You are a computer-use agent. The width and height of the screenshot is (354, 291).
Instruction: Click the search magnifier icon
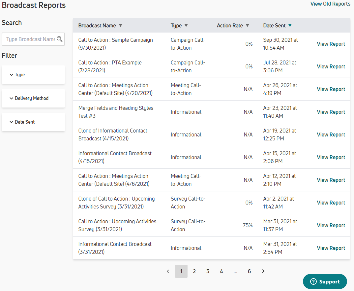(x=59, y=39)
